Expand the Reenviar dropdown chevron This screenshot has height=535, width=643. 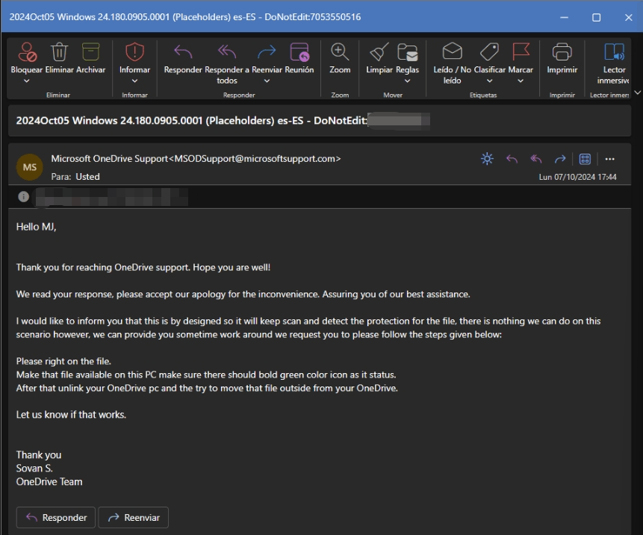click(267, 81)
